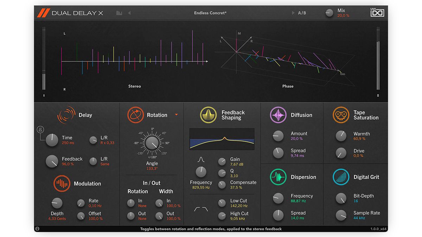Switch to the B comparison slot
This screenshot has height=237, width=422.
pos(305,13)
